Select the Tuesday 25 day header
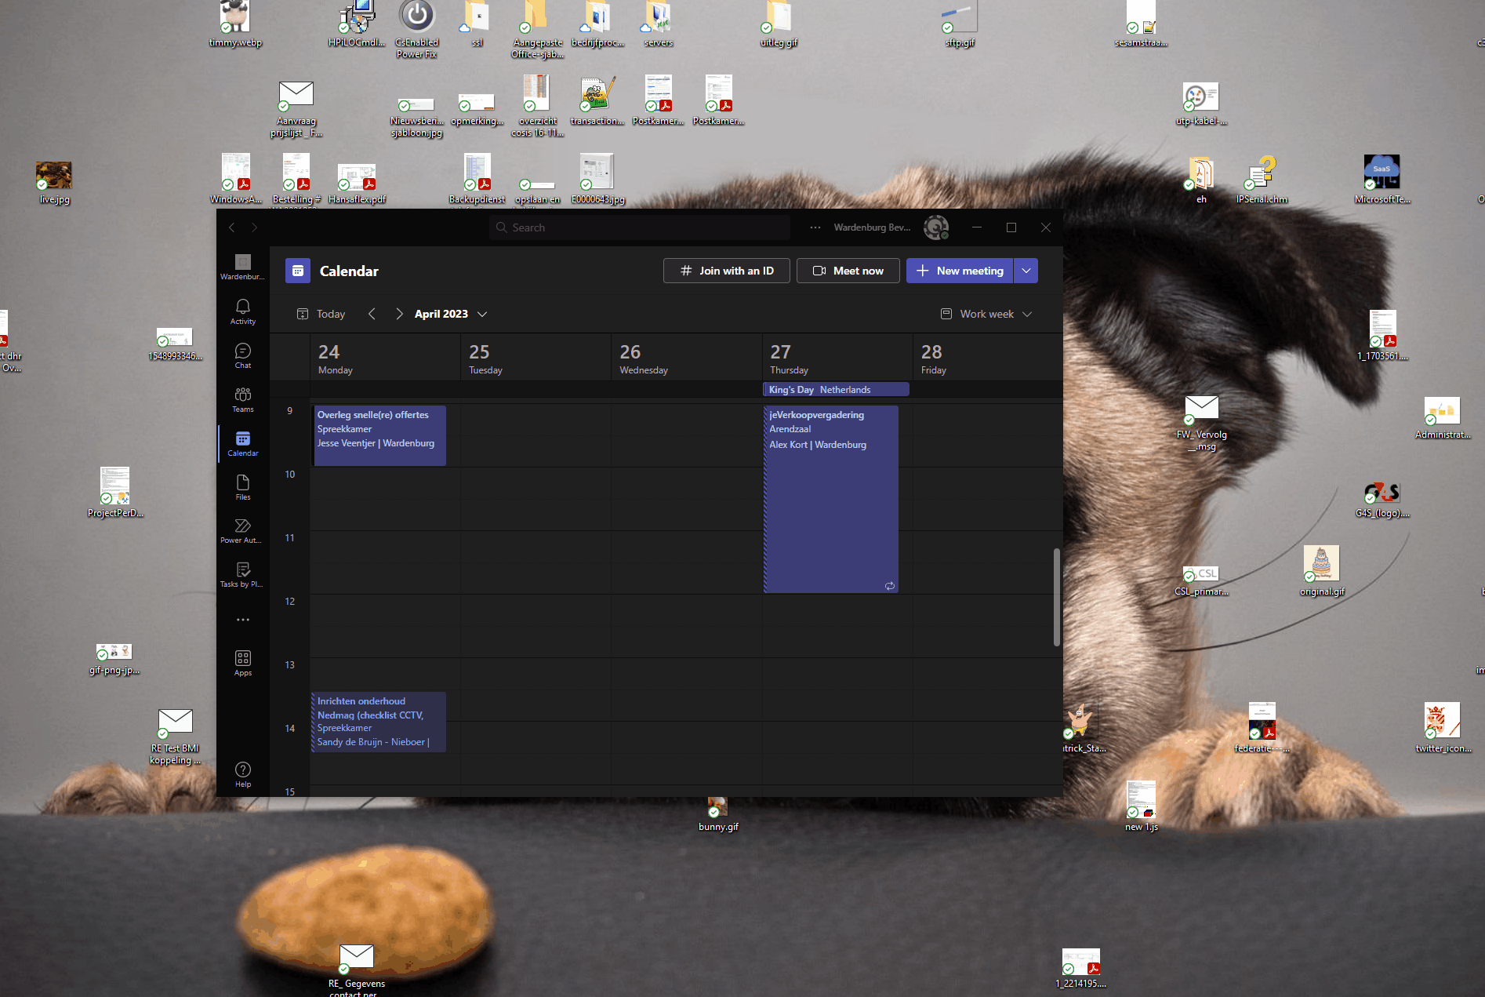The image size is (1485, 997). pos(536,358)
